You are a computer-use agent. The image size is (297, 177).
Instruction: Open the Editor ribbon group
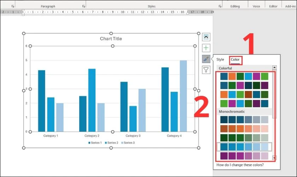point(273,6)
